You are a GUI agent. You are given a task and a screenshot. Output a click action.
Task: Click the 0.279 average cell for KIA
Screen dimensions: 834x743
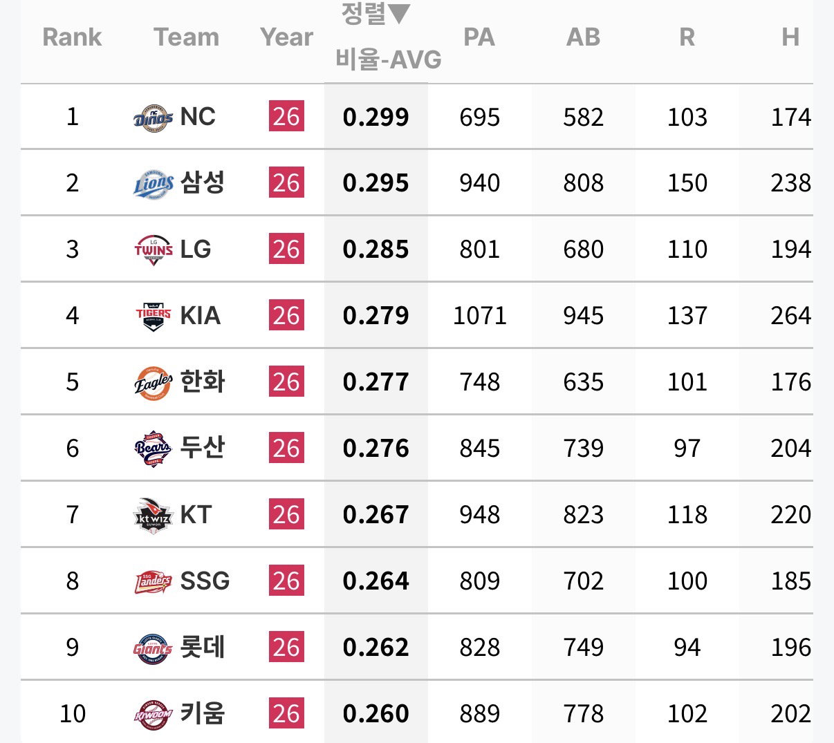[376, 316]
